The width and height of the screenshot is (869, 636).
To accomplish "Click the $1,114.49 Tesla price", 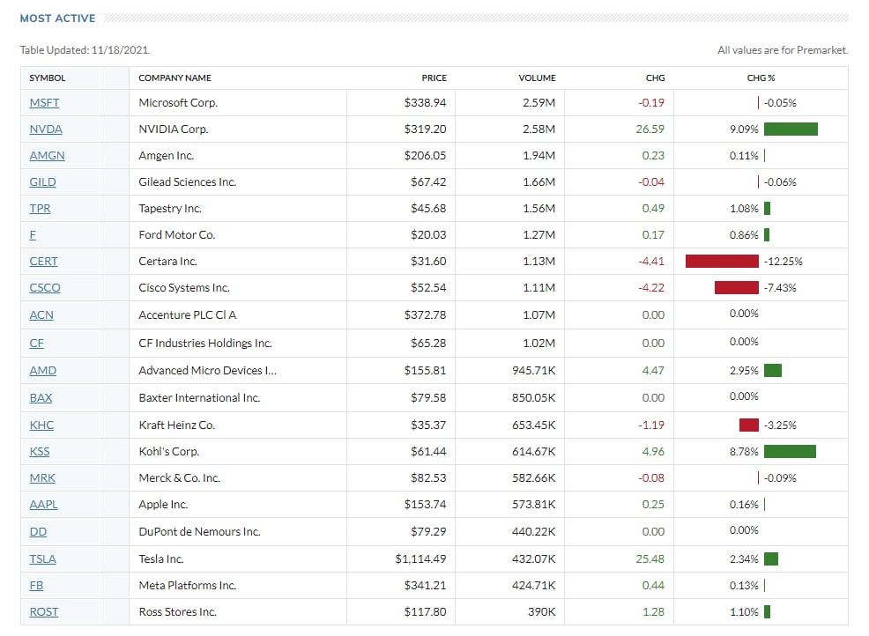I will tap(420, 559).
